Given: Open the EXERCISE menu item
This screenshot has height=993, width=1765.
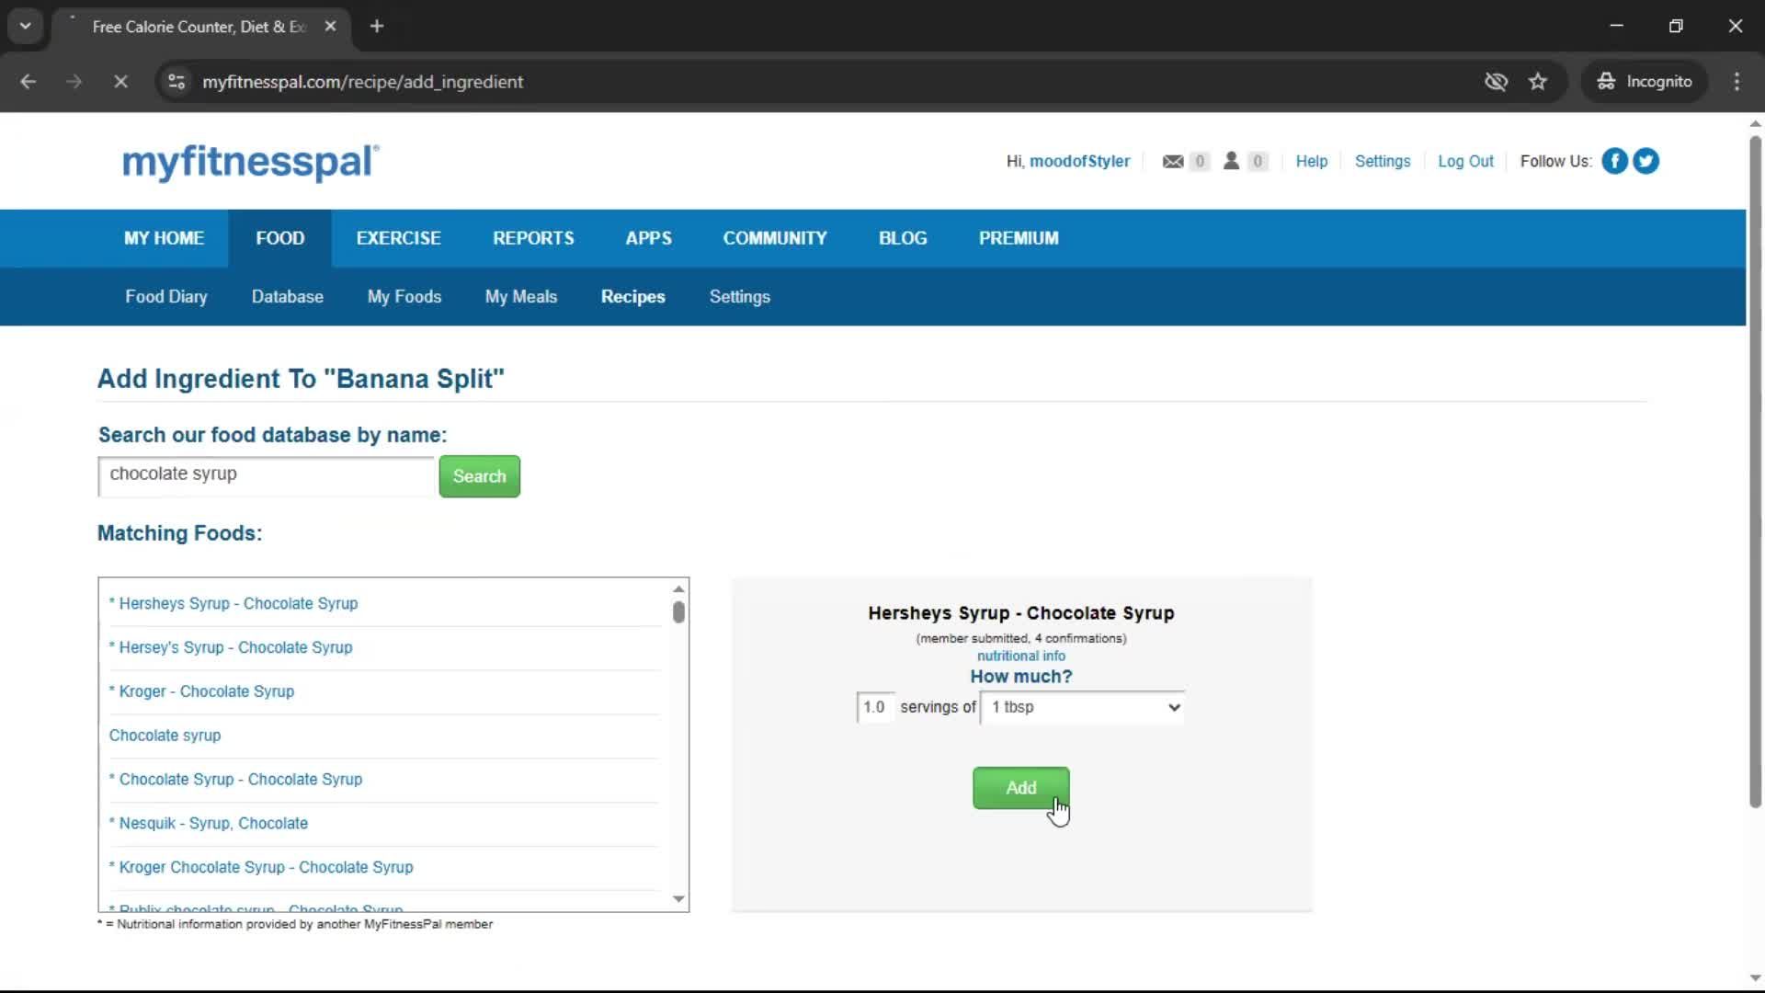Looking at the screenshot, I should coord(399,238).
